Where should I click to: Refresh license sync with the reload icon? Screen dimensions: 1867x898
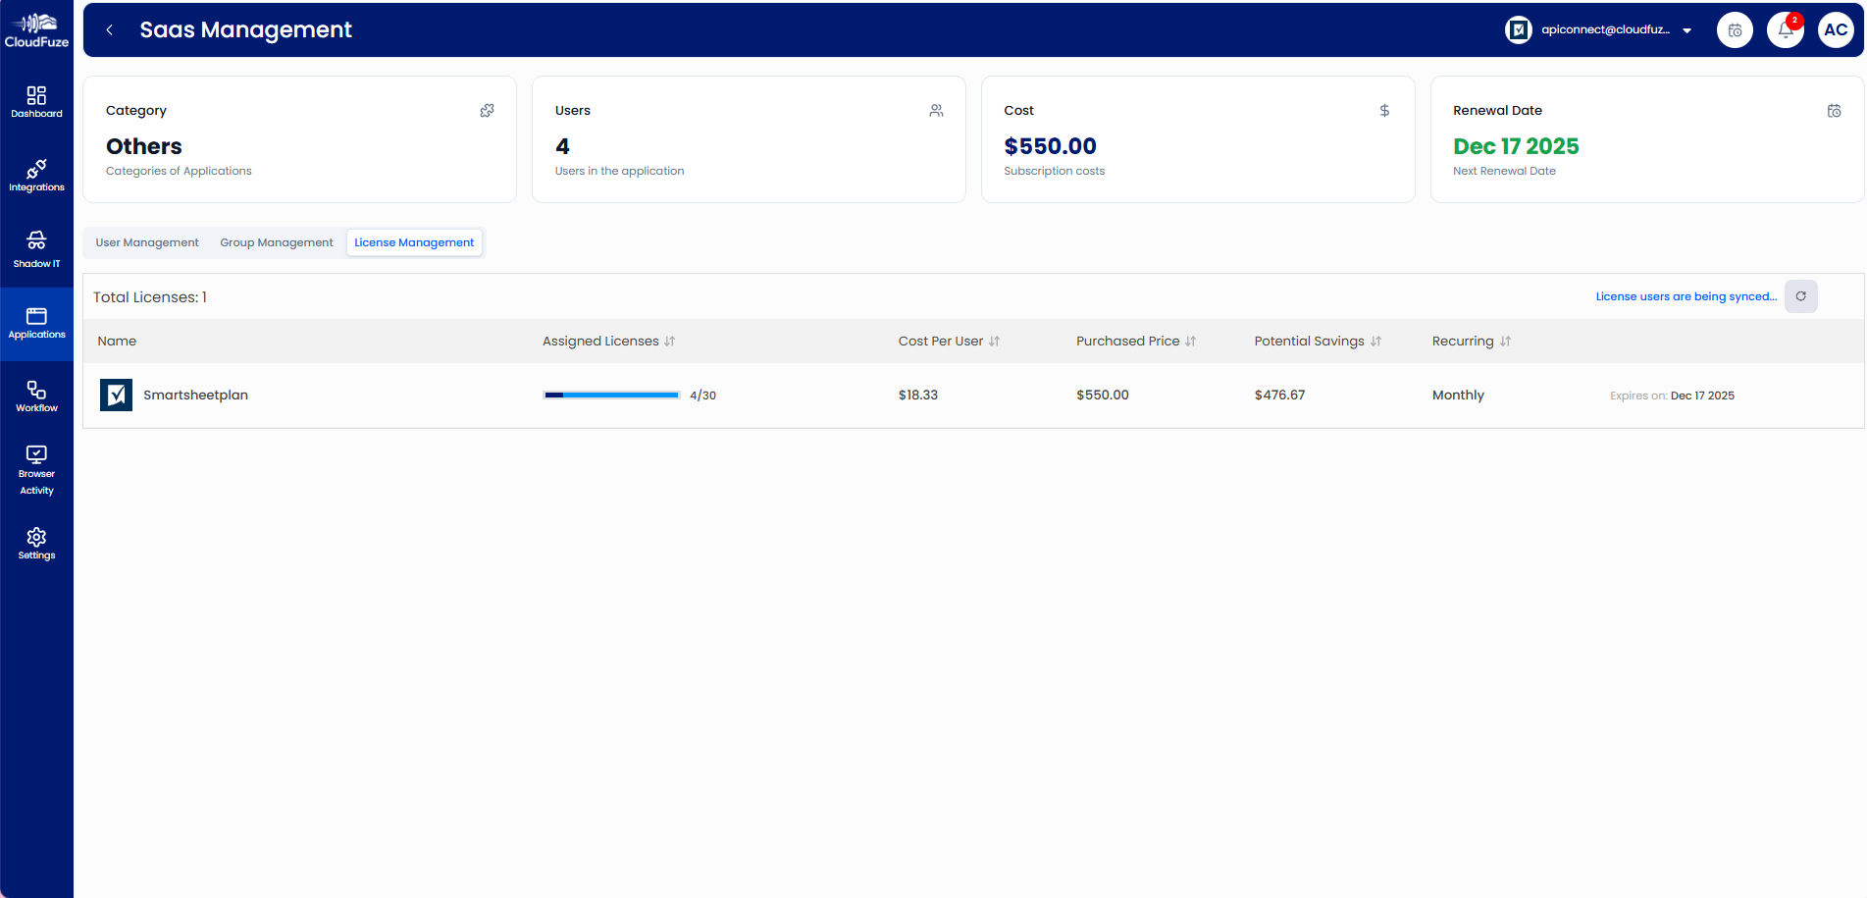[x=1800, y=295]
